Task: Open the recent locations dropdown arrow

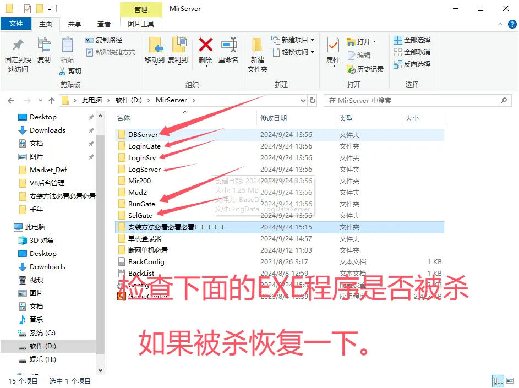Action: [40, 100]
